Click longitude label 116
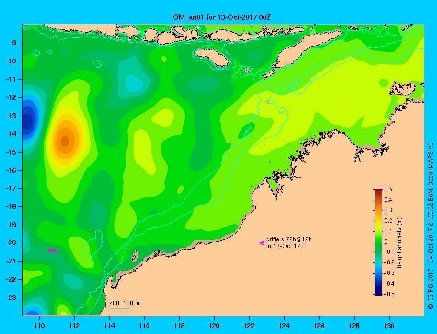Viewport: 437px width, 334px height. 144,326
